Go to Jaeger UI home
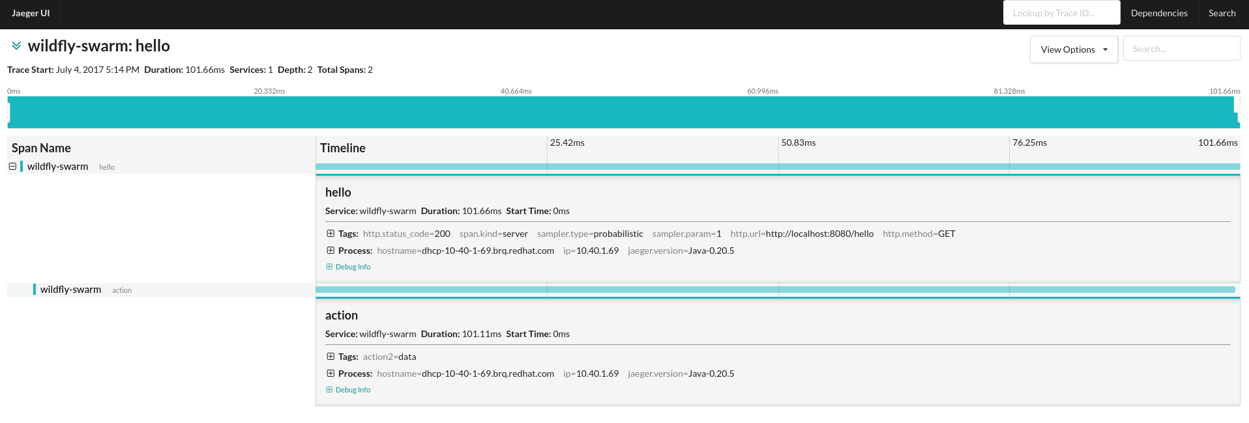The image size is (1249, 423). (31, 13)
